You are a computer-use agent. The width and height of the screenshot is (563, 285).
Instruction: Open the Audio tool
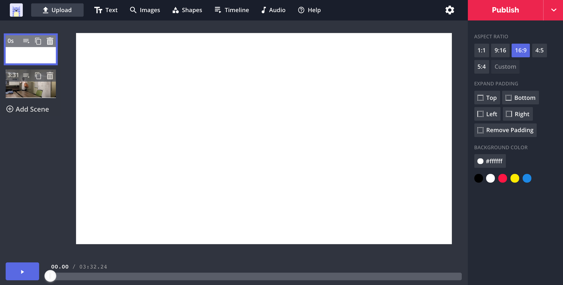click(273, 10)
